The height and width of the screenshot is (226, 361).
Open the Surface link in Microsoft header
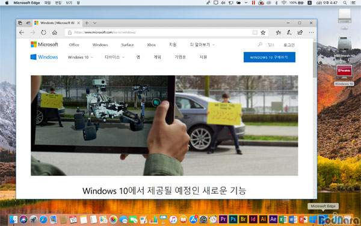tap(128, 45)
